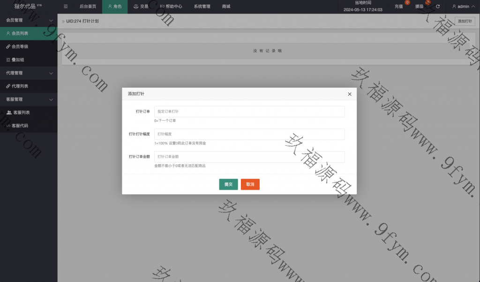Viewport: 480px width, 282px height.
Task: Click the sidebar collapse hamburger icon
Action: pos(66,7)
